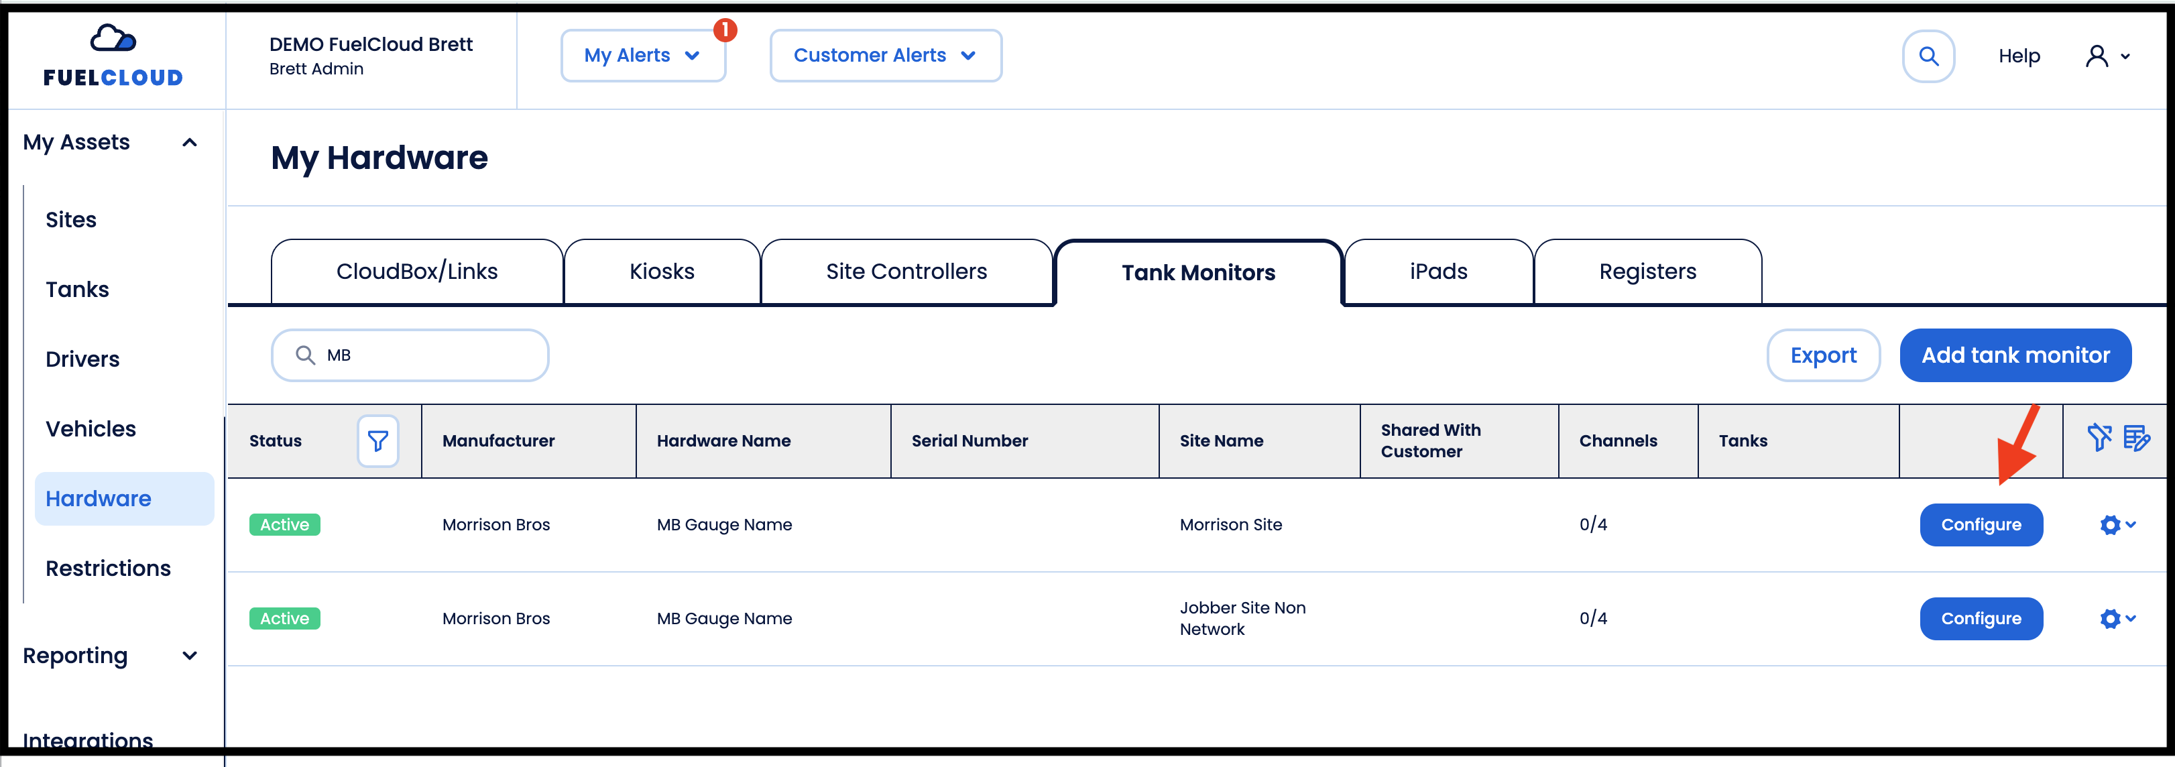Viewport: 2175px width, 767px height.
Task: Switch to the iPads tab
Action: point(1439,271)
